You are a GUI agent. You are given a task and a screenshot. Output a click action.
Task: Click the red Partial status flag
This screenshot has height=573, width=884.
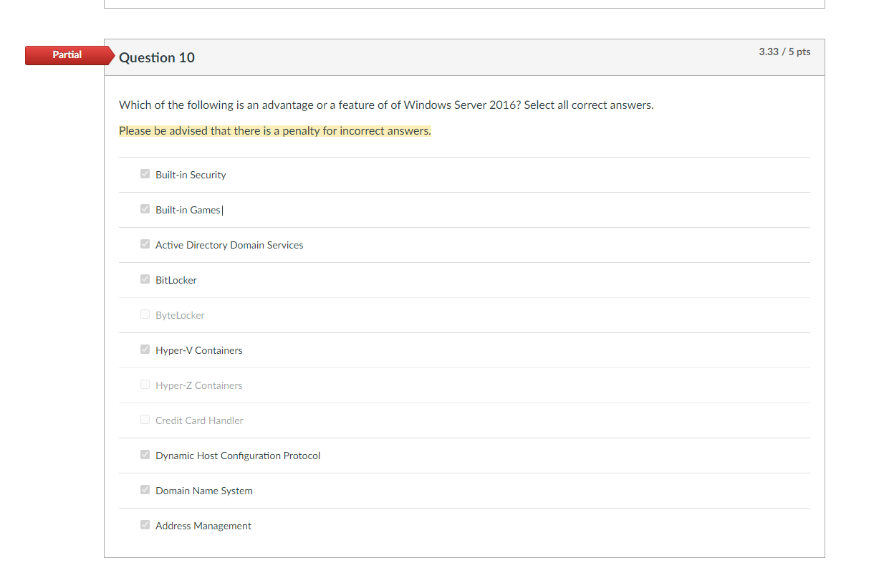point(69,55)
